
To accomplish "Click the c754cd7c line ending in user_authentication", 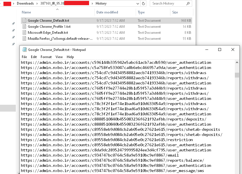I will click(116, 83).
